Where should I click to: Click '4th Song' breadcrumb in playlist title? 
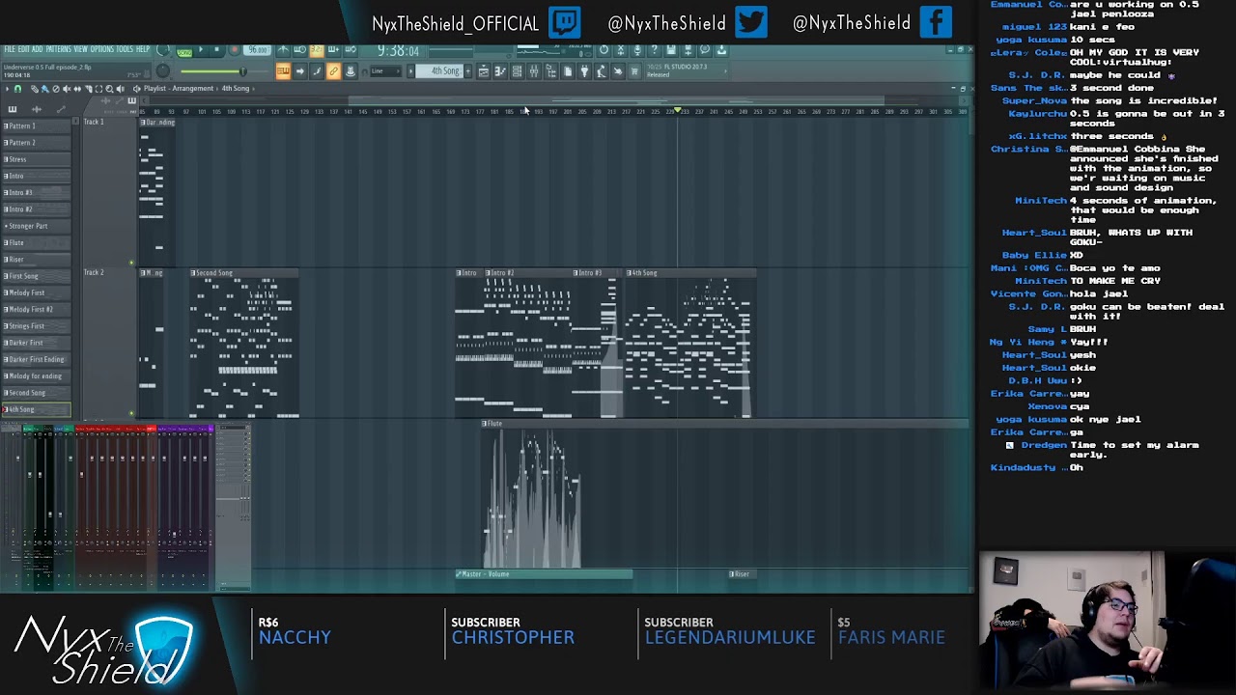(236, 89)
